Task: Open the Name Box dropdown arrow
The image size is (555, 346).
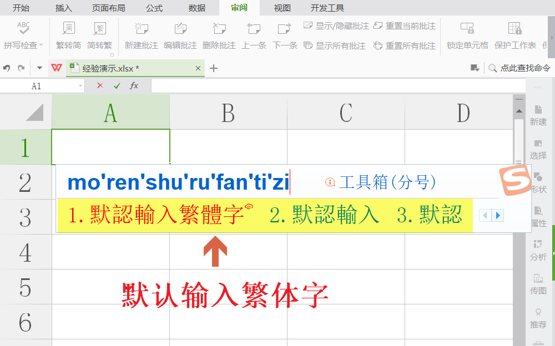Action: [80, 86]
